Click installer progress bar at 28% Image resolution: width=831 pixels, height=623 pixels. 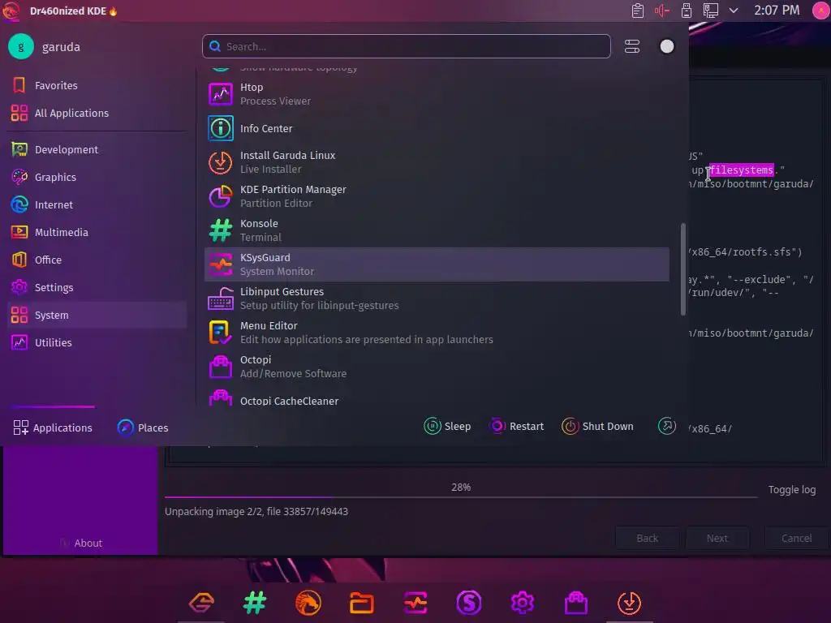coord(461,497)
